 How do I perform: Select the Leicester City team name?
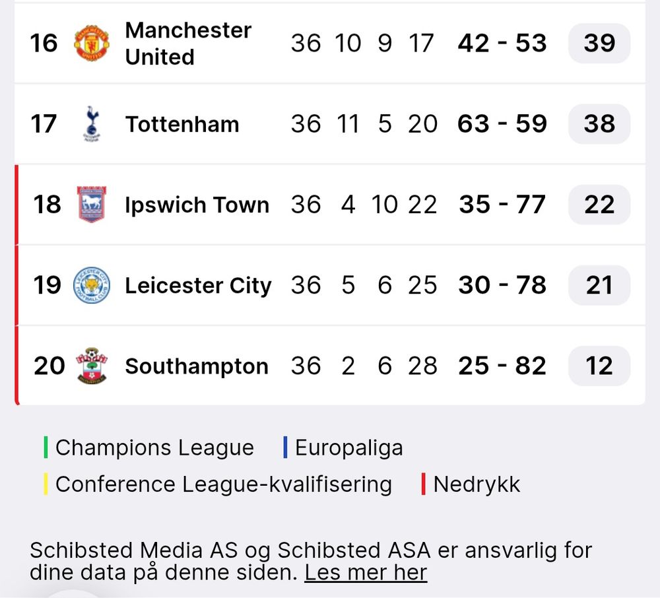[x=198, y=285]
